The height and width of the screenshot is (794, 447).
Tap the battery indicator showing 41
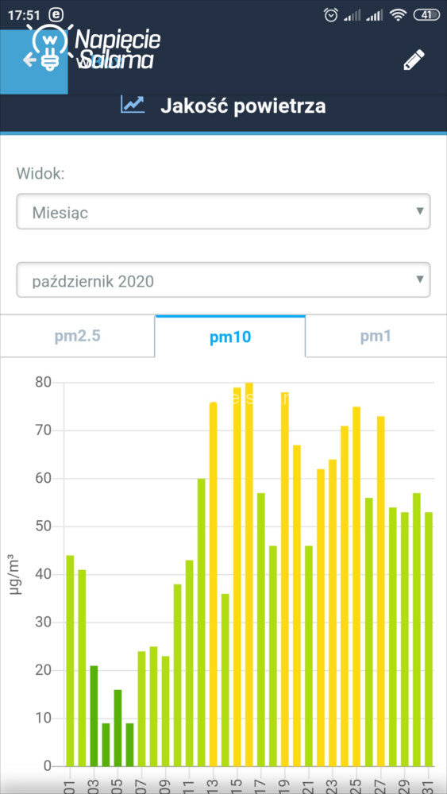426,15
